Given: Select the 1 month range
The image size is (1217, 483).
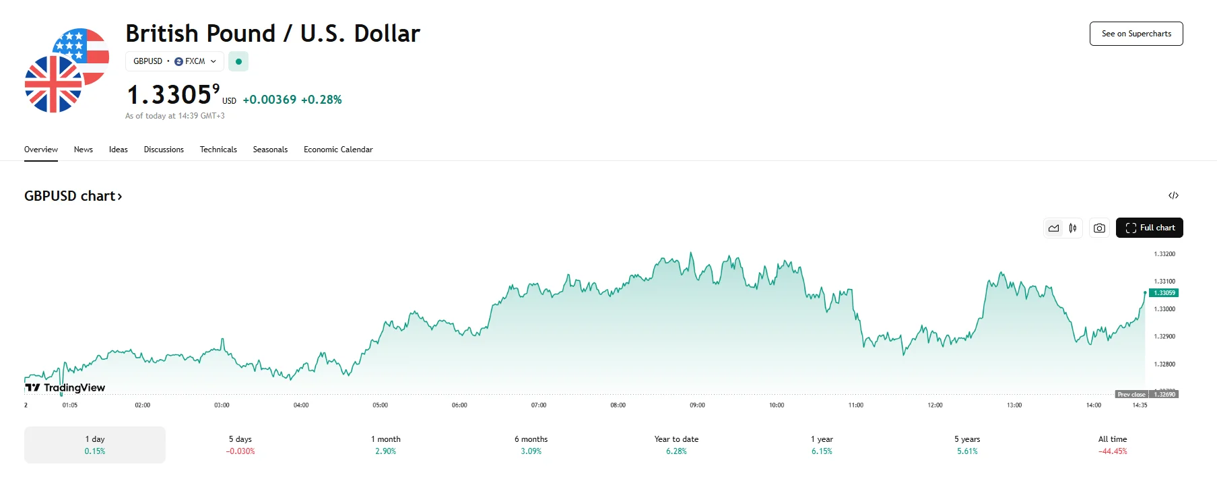Looking at the screenshot, I should click(x=386, y=445).
